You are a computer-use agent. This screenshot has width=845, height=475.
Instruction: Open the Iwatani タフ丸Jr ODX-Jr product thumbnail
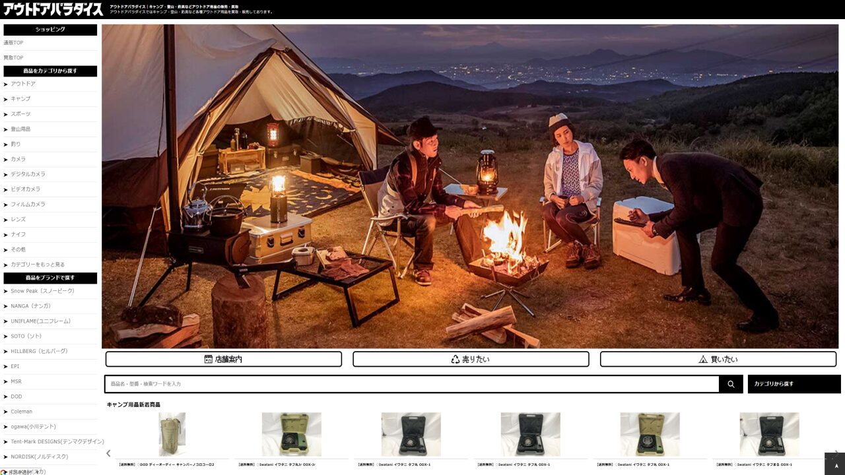(291, 434)
